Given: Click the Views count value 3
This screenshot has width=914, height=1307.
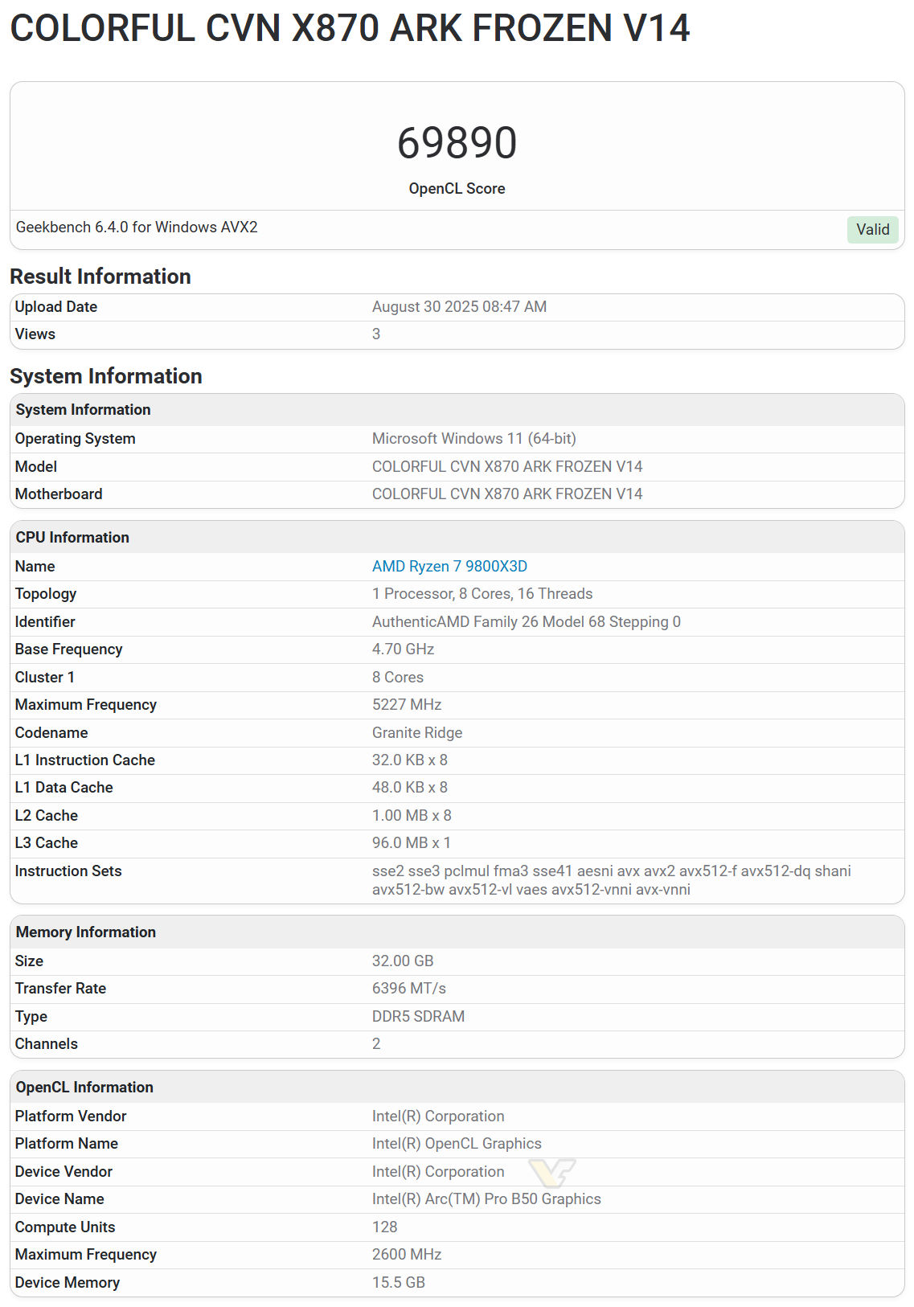Looking at the screenshot, I should (376, 334).
